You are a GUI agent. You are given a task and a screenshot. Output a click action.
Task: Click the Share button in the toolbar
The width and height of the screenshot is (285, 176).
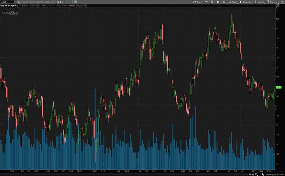[198, 2]
